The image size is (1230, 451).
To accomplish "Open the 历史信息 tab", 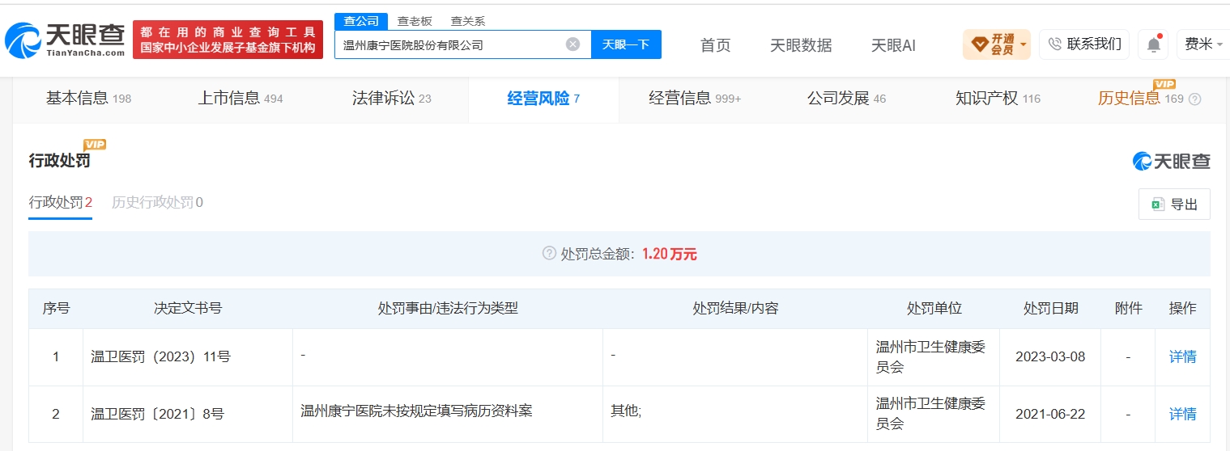I will (x=1140, y=99).
